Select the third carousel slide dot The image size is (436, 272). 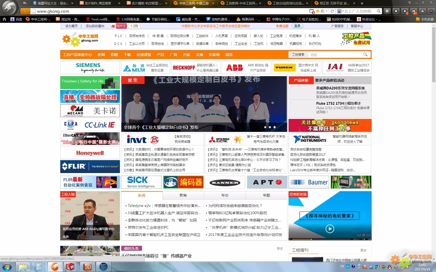(x=275, y=127)
